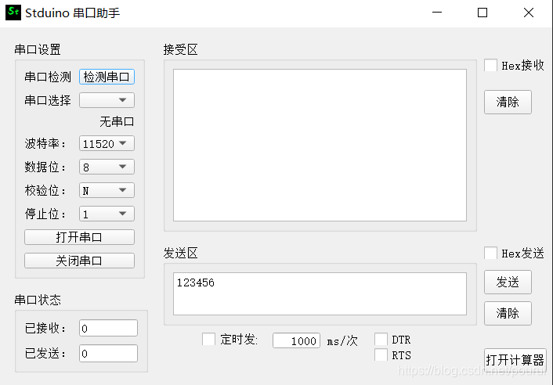Image resolution: width=553 pixels, height=385 pixels.
Task: Enable the Hex发送 checkbox
Action: tap(490, 254)
